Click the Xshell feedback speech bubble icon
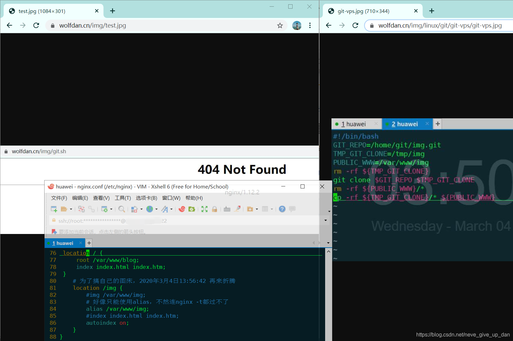 coord(292,209)
